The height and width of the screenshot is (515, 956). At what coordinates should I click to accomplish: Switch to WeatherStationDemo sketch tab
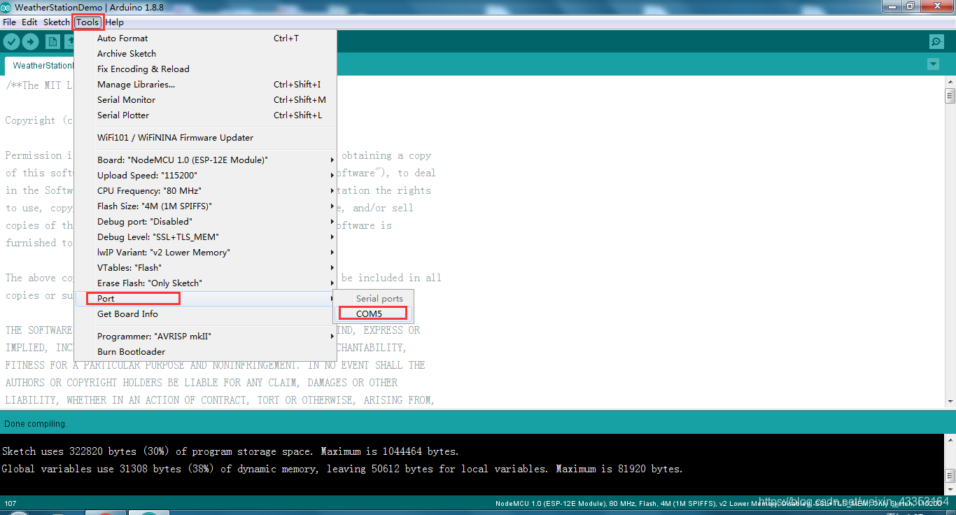click(41, 66)
